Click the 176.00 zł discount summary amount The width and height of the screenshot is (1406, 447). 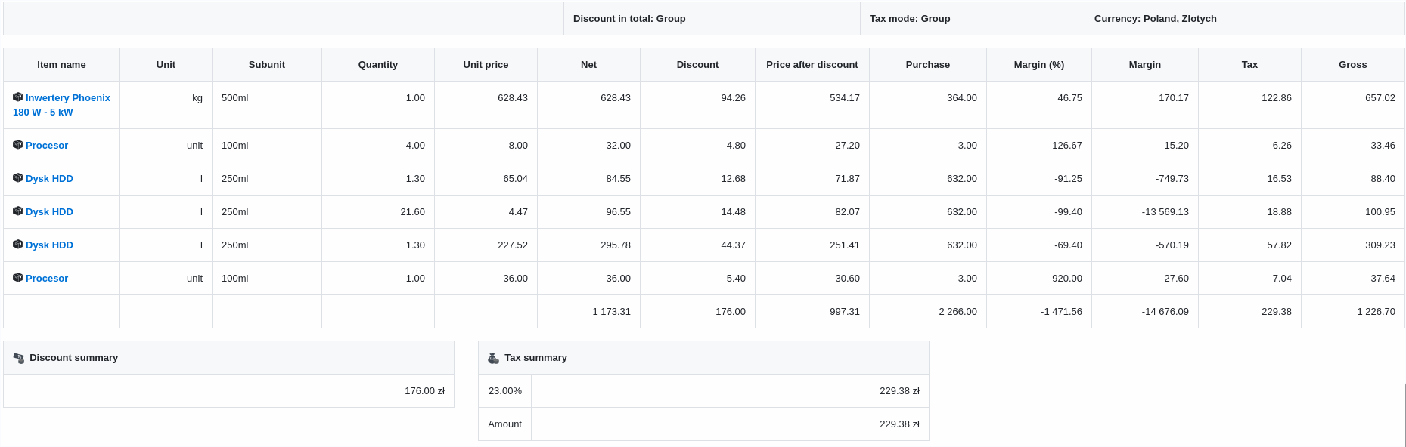pyautogui.click(x=425, y=391)
